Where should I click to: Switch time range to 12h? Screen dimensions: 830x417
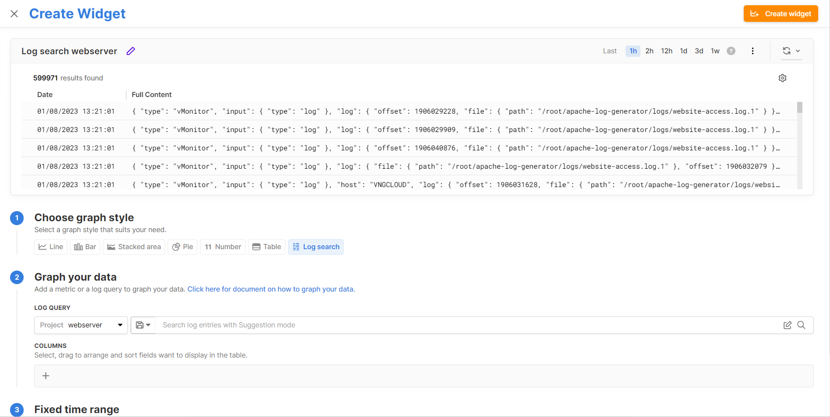pos(666,51)
